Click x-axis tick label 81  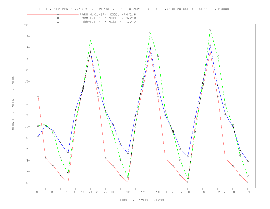tap(240, 192)
